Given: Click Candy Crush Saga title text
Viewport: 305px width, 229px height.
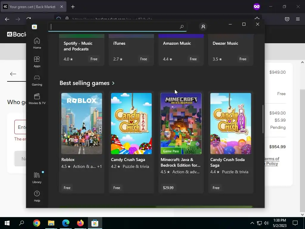Looking at the screenshot, I should tap(128, 160).
